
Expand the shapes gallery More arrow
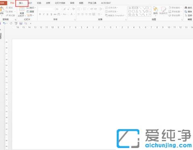[150, 15]
